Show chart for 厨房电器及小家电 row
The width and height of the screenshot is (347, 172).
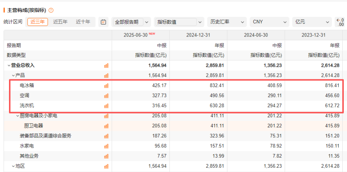[x=106, y=116]
